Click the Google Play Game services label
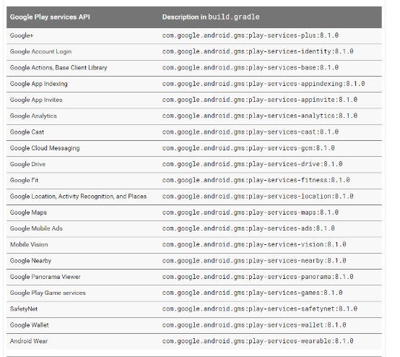This screenshot has width=400, height=357. coord(48,293)
